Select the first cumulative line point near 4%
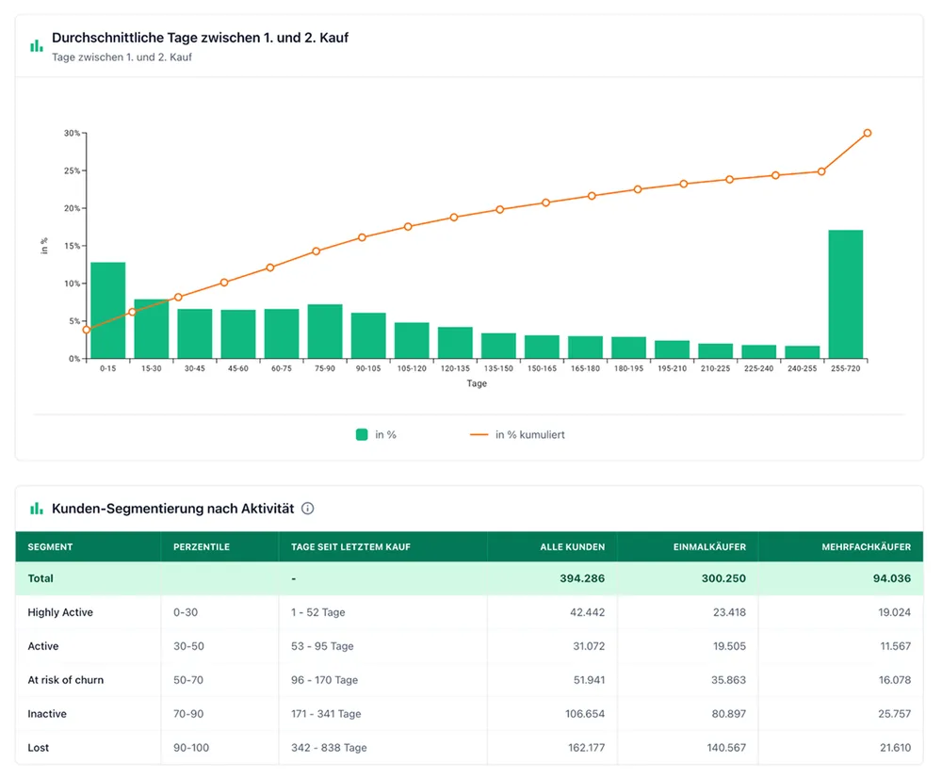The height and width of the screenshot is (778, 942). pos(87,330)
